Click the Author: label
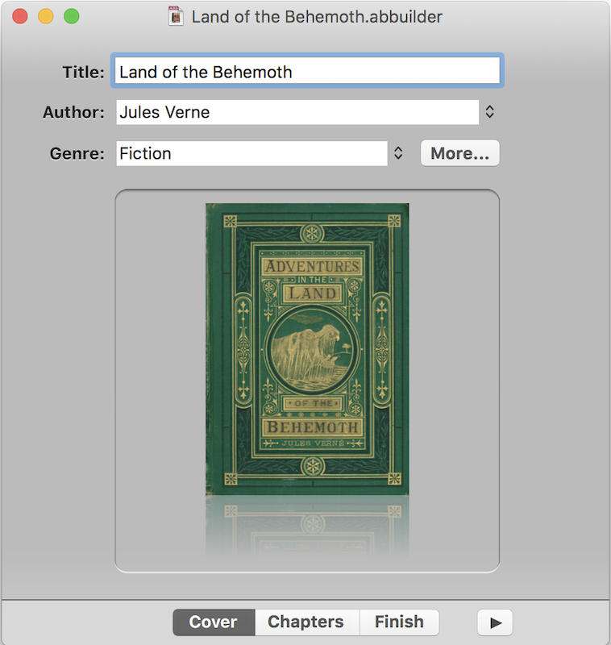Screen dimensions: 611x645 pos(73,113)
